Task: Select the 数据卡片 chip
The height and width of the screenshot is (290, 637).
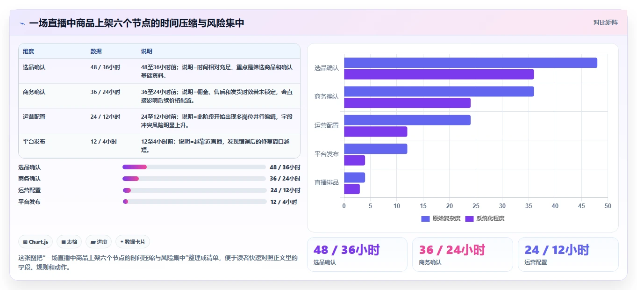Action: point(133,242)
